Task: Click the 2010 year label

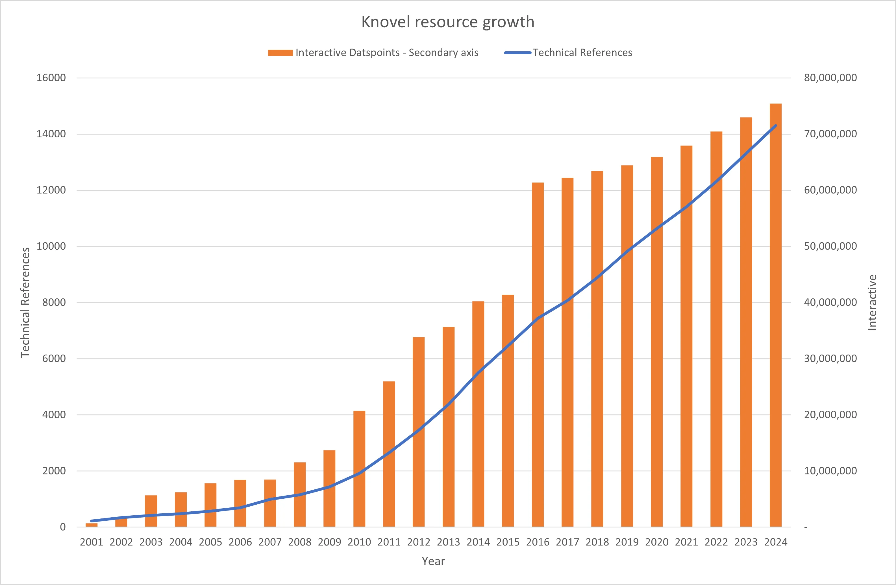Action: 359,542
